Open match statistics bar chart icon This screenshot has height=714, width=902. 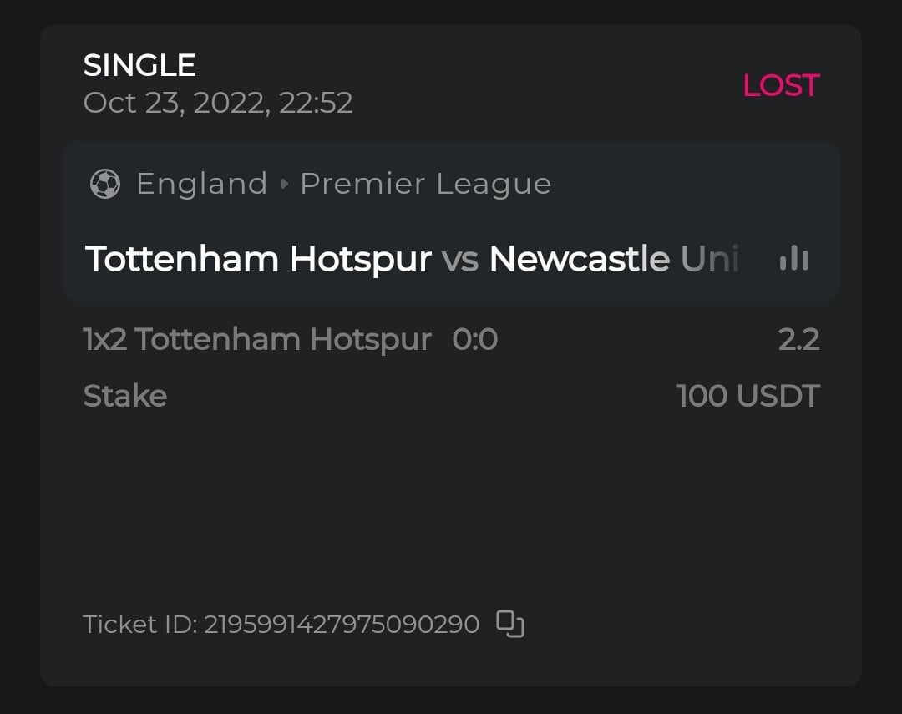tap(793, 259)
